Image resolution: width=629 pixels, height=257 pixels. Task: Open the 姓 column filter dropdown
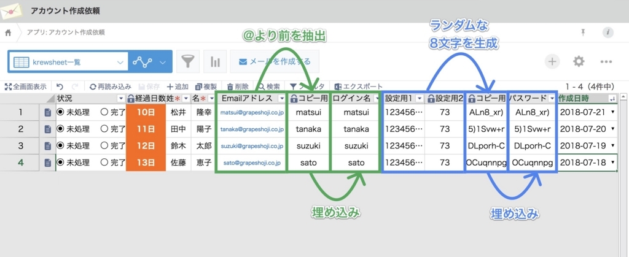(186, 99)
